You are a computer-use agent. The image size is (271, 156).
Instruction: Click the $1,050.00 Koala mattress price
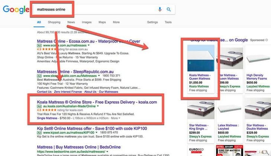tap(196, 82)
